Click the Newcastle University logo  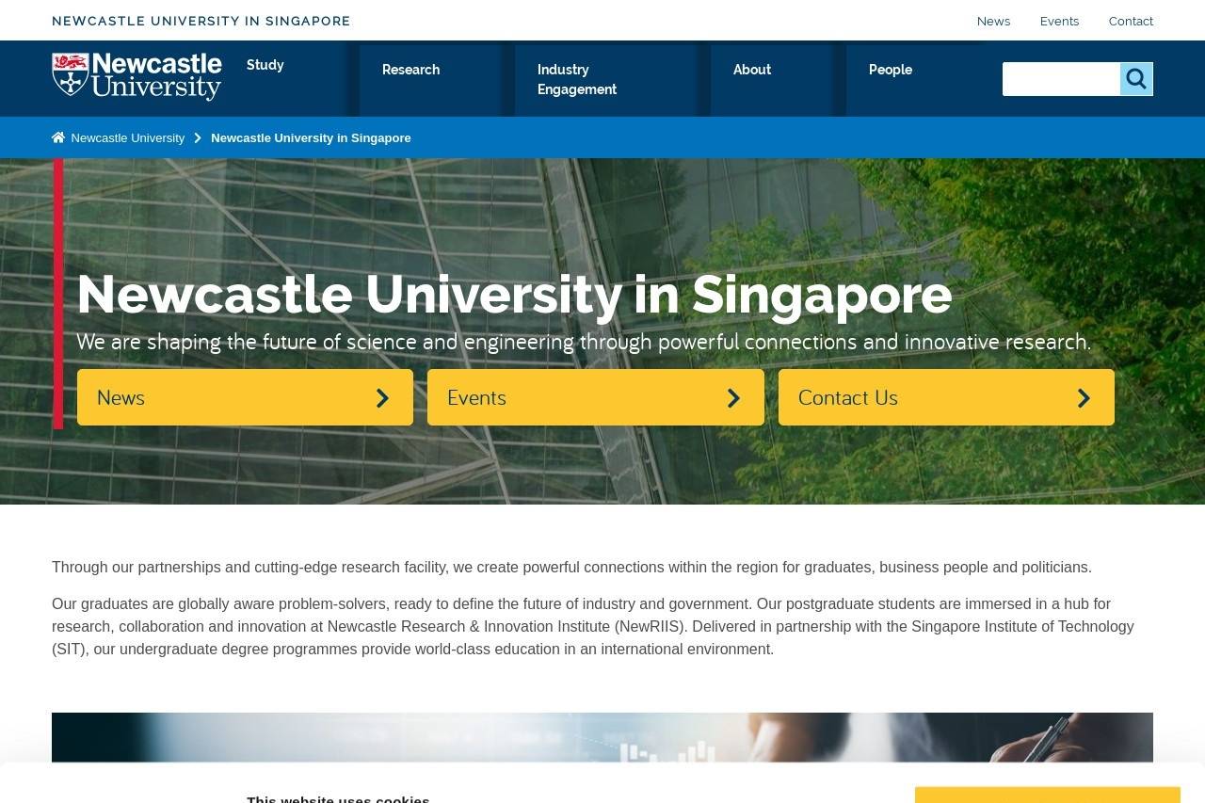tap(137, 76)
